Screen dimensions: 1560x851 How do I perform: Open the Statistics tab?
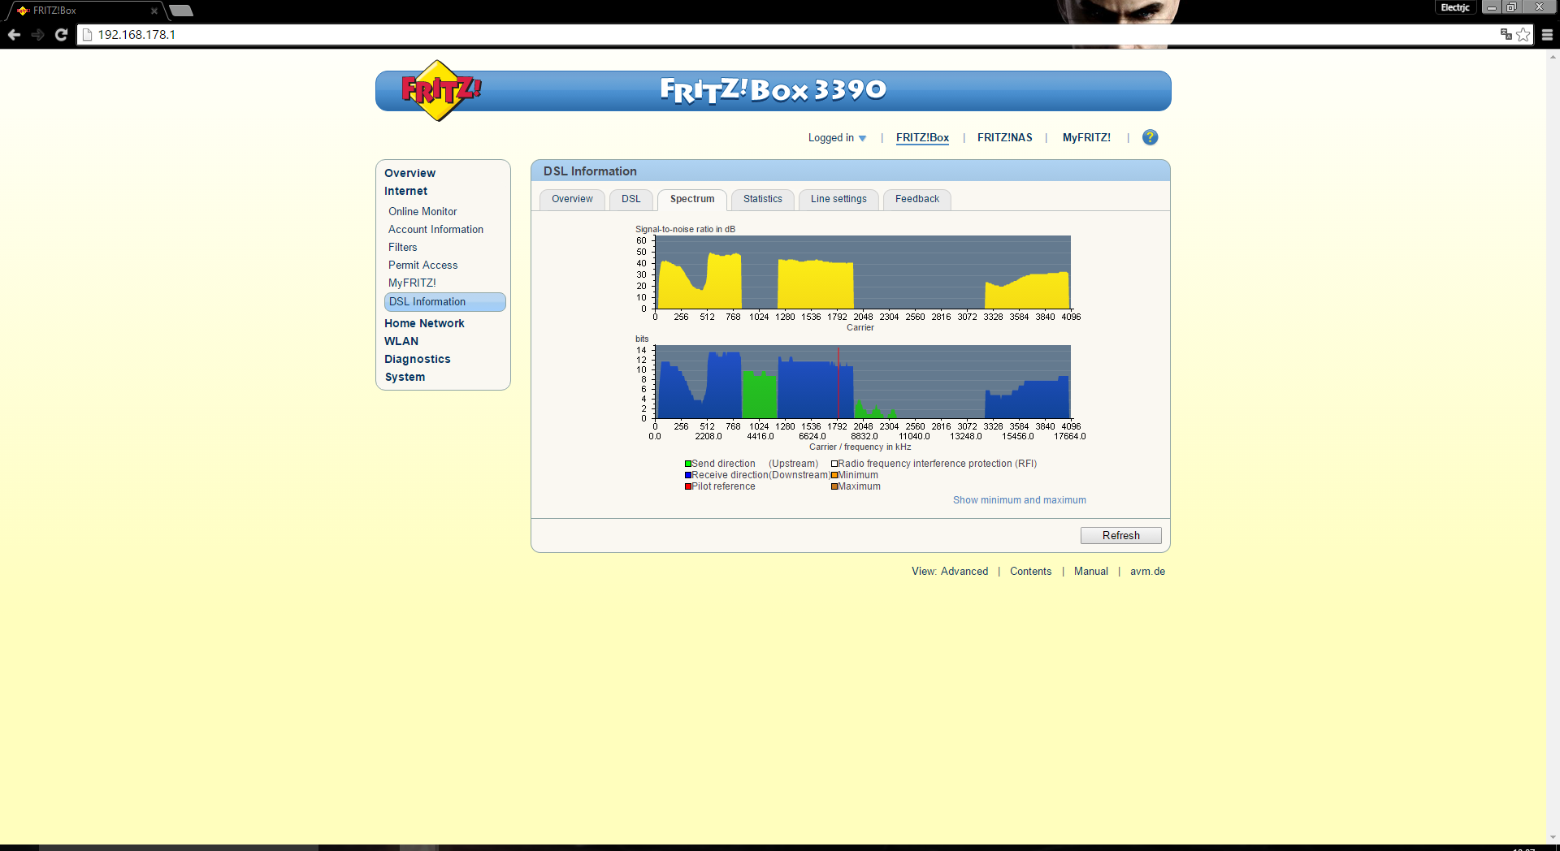coord(763,199)
